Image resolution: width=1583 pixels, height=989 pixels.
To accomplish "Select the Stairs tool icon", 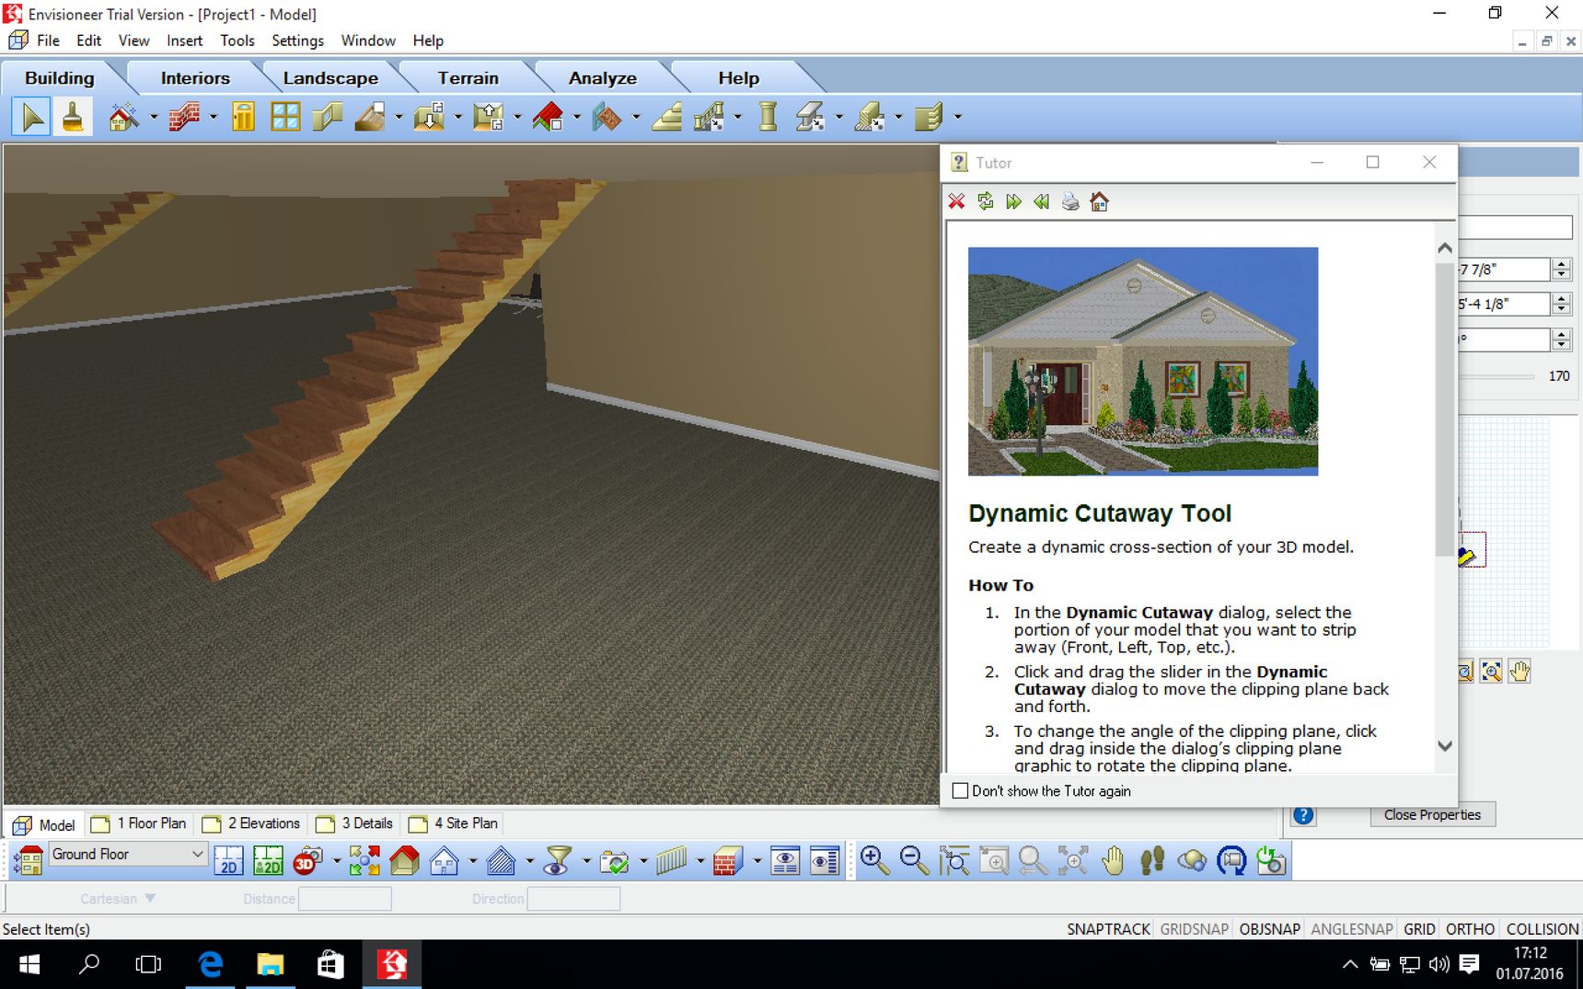I will [668, 117].
